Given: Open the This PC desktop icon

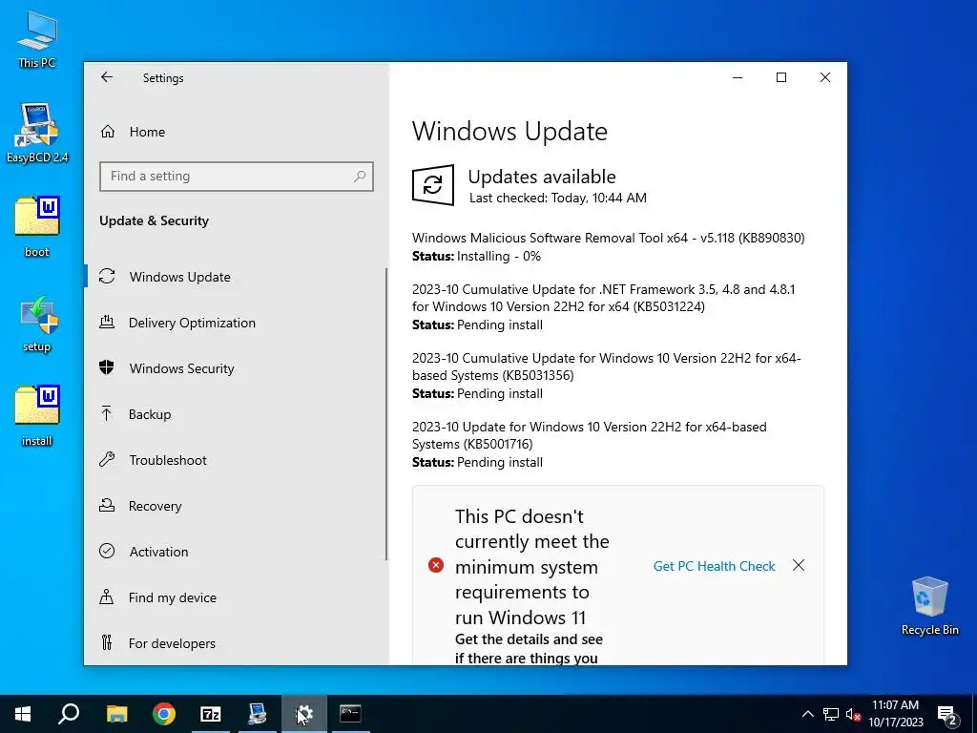Looking at the screenshot, I should 37,39.
